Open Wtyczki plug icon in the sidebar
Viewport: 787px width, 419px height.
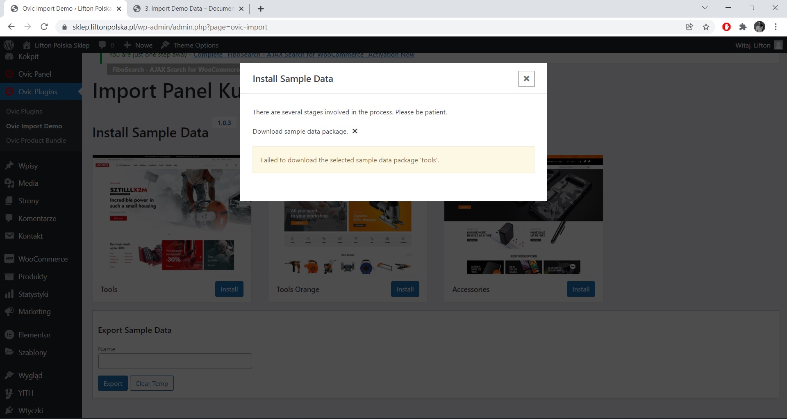[9, 410]
